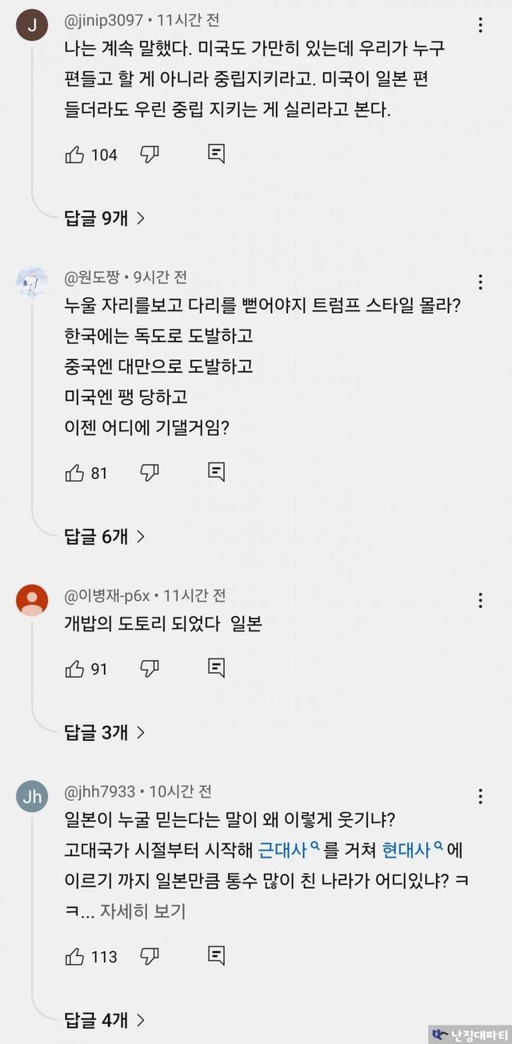The height and width of the screenshot is (1044, 512).
Task: Dislike the comment by @원도짱
Action: coord(150,473)
